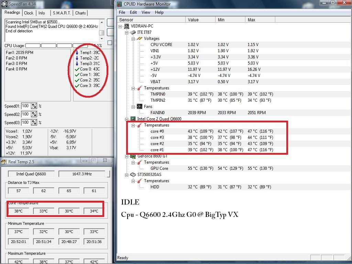Click the Real Temp title bar icon
This screenshot has height=264, width=352.
4,162
